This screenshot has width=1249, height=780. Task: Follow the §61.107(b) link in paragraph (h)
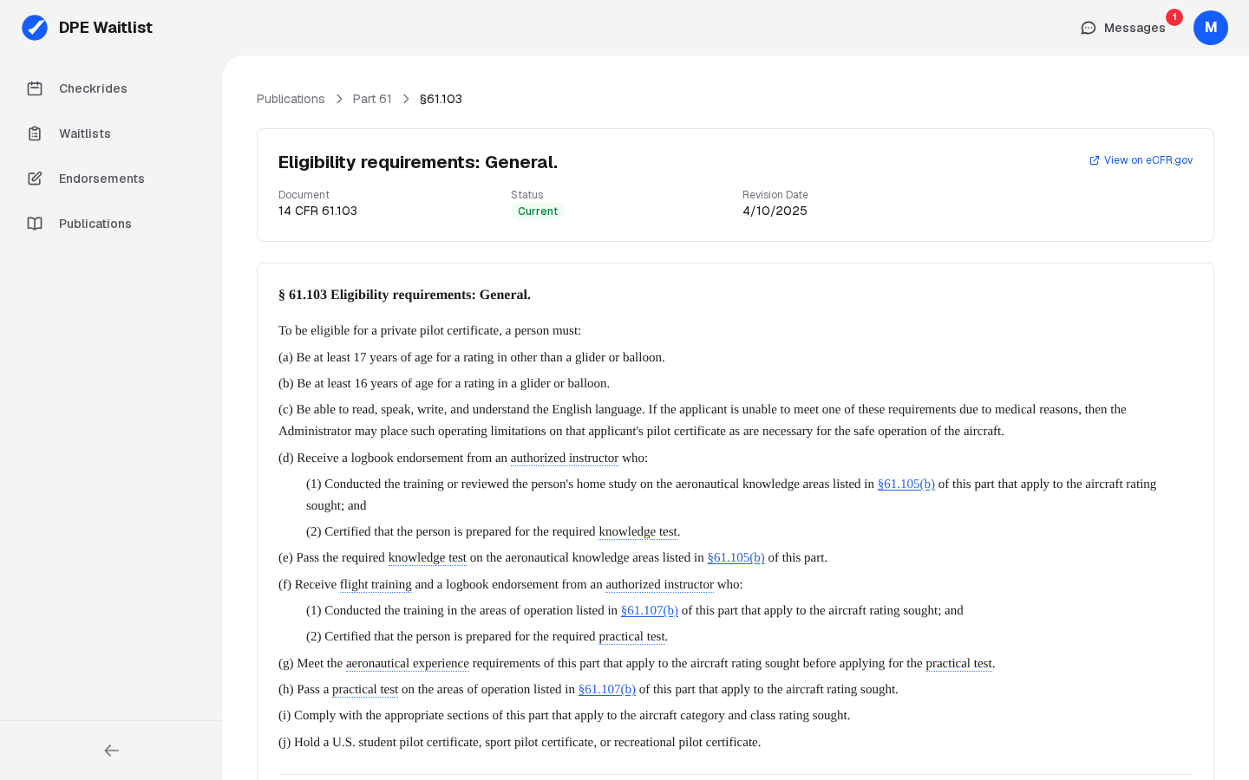point(607,689)
